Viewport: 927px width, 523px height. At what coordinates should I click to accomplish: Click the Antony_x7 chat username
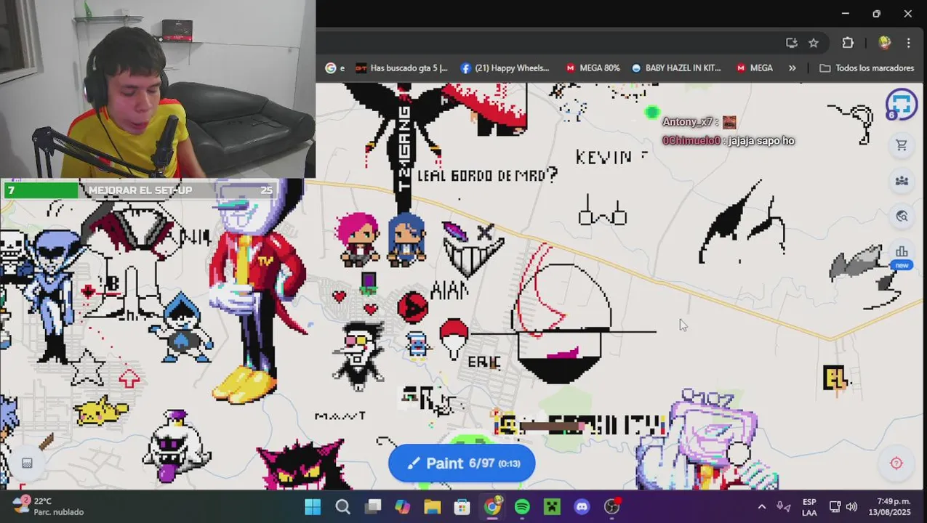[x=687, y=122]
